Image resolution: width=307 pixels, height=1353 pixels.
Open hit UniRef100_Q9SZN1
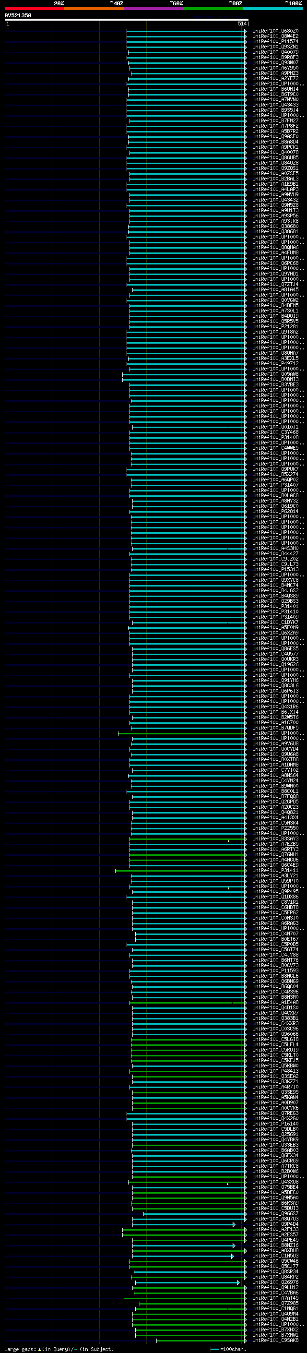click(275, 47)
